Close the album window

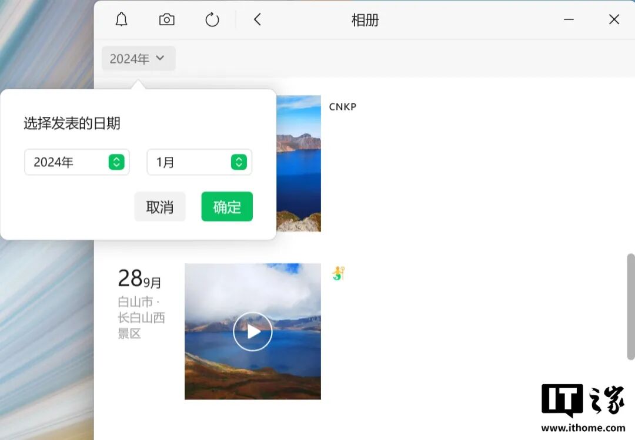[614, 20]
